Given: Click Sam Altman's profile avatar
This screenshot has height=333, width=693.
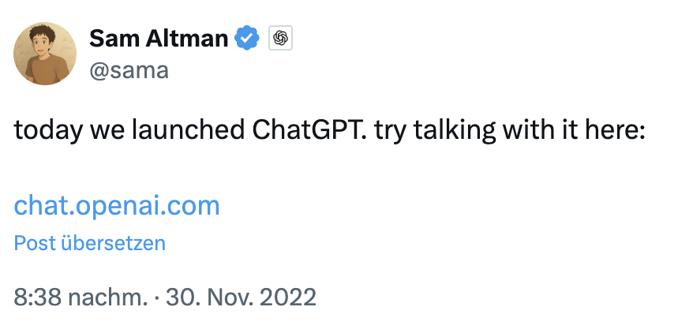Looking at the screenshot, I should point(45,54).
